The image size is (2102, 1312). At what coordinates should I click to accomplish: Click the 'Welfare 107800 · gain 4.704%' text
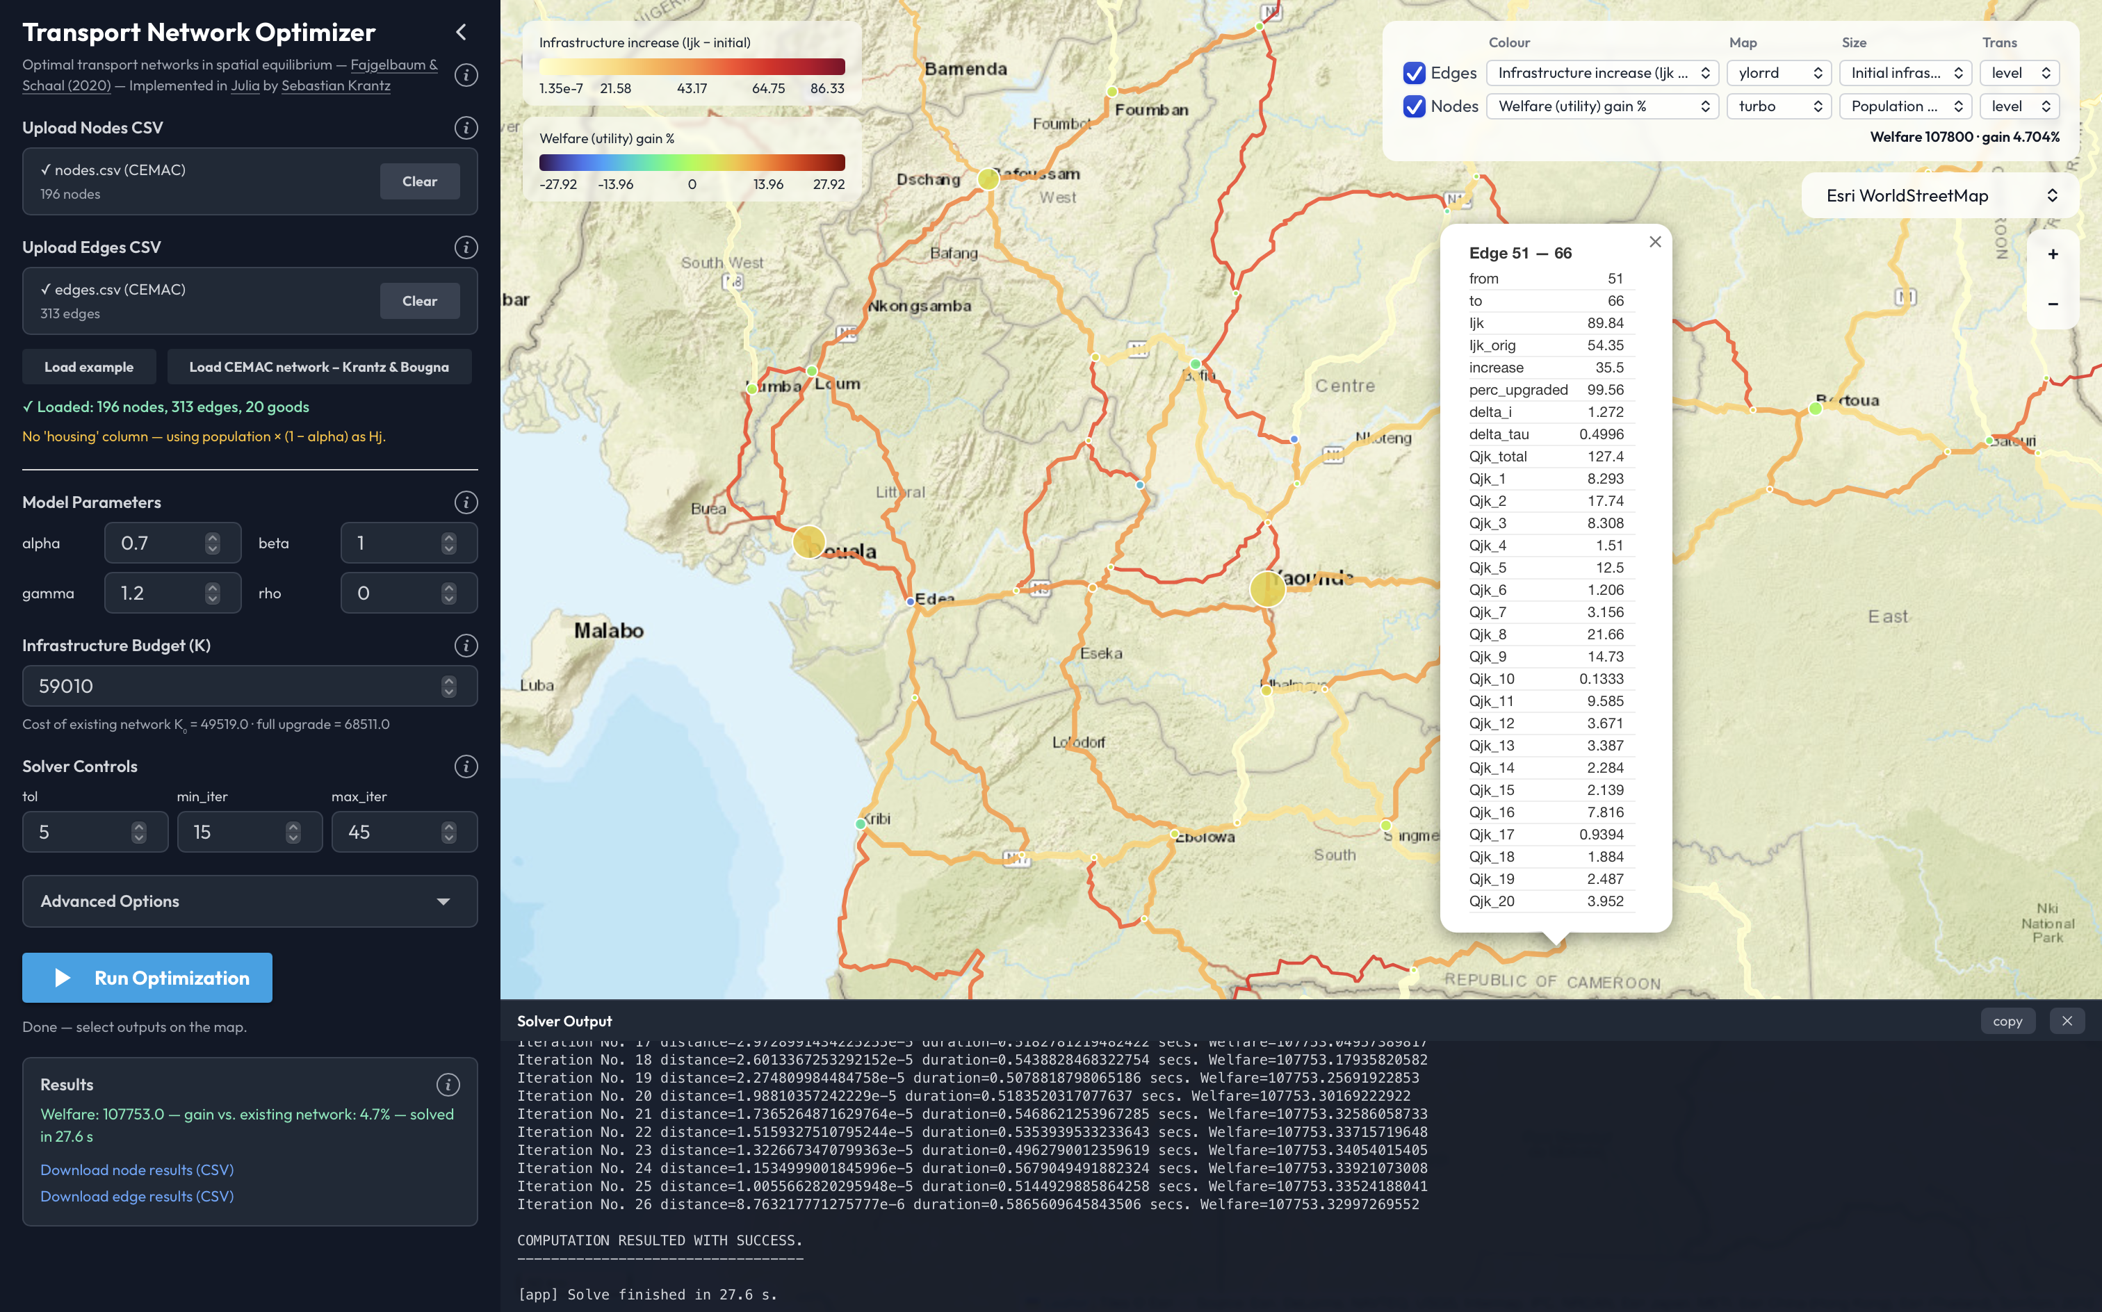pyautogui.click(x=1964, y=137)
